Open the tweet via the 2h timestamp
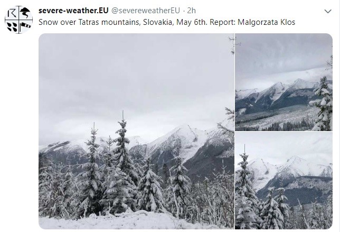 point(191,11)
